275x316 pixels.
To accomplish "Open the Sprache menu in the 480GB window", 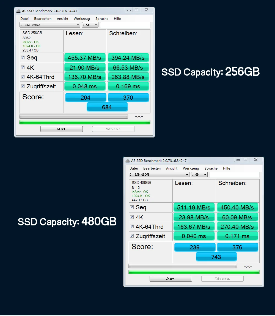I will [x=211, y=168].
